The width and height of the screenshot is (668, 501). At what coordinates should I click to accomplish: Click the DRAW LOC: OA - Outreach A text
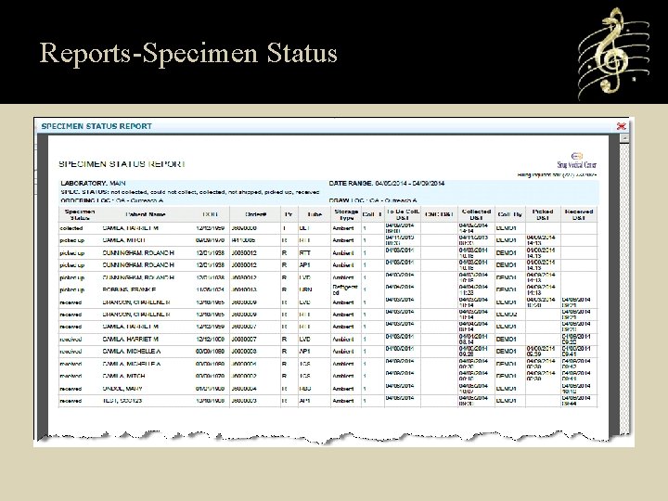373,200
